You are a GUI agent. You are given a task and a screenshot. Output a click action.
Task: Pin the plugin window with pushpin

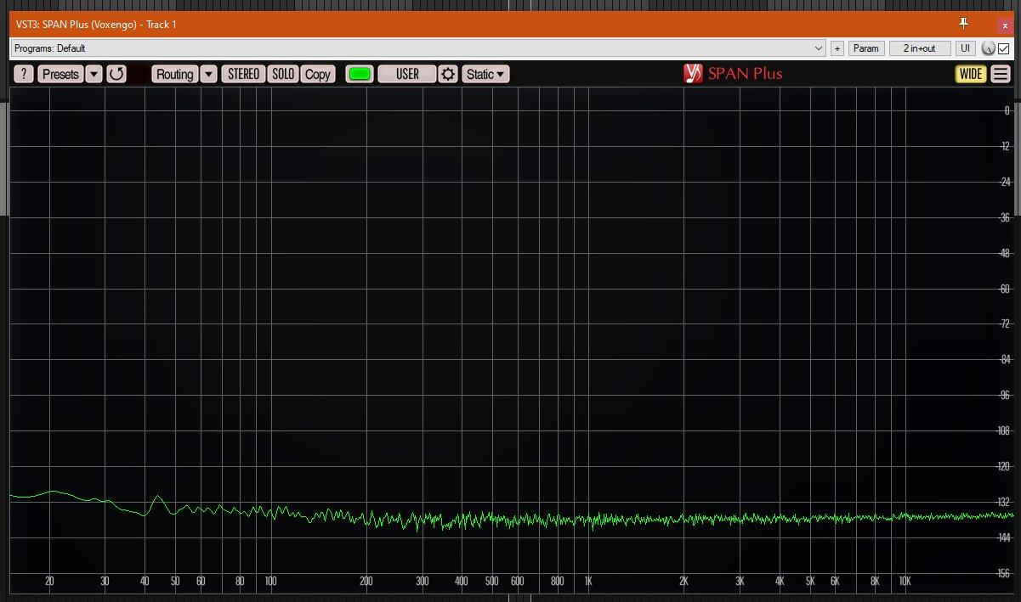click(x=963, y=23)
